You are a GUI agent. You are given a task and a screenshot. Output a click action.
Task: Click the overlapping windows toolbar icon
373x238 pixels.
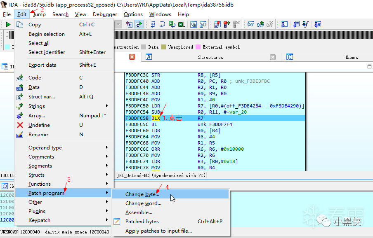[x=194, y=24]
